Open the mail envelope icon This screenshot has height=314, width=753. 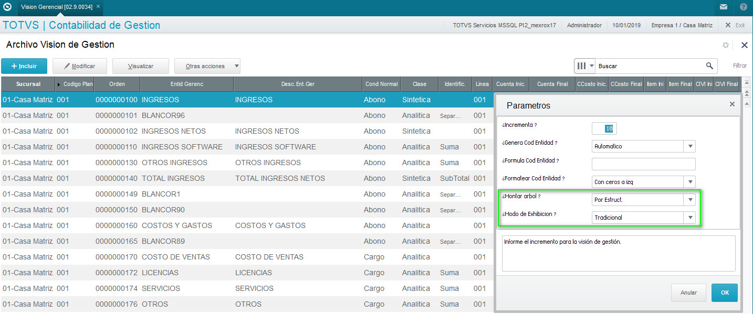(x=724, y=7)
